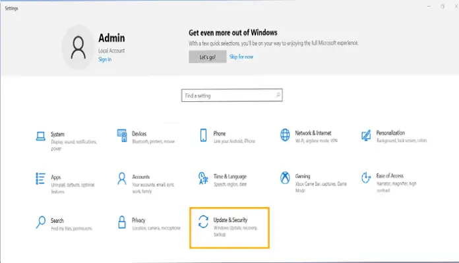459x263 pixels.
Task: Open the Apps list icon
Action: click(40, 179)
